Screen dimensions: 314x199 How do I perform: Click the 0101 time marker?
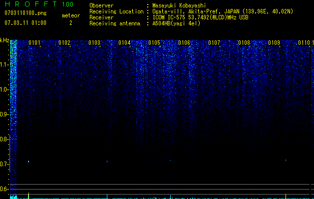[34, 43]
